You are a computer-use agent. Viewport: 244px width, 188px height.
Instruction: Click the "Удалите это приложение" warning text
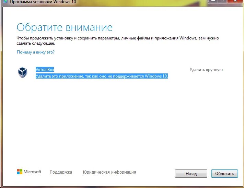102,76
